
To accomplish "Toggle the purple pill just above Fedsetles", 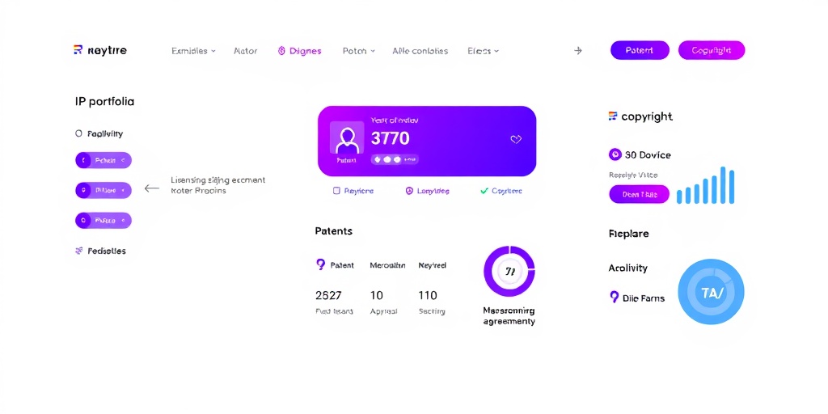I will coord(103,220).
